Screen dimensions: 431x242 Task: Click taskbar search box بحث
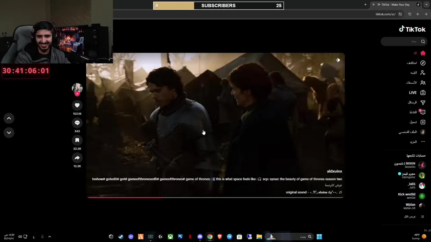pos(290,237)
